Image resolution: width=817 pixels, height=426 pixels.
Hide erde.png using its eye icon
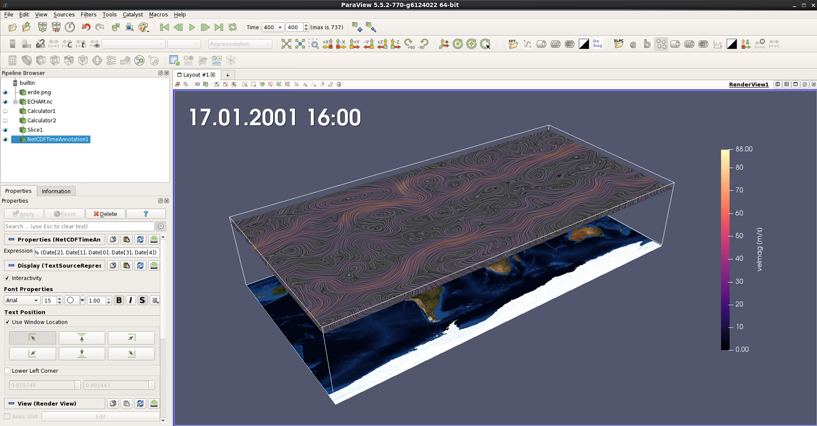[6, 92]
